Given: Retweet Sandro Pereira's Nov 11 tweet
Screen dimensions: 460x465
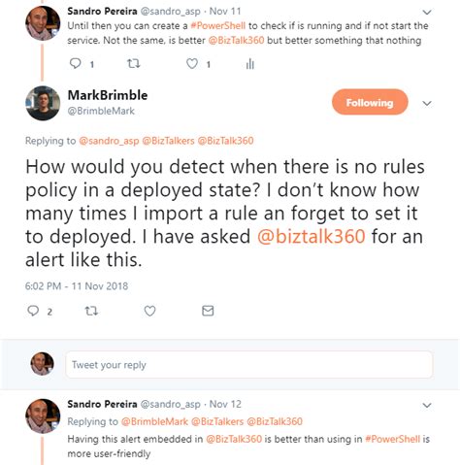Looking at the screenshot, I should [133, 63].
